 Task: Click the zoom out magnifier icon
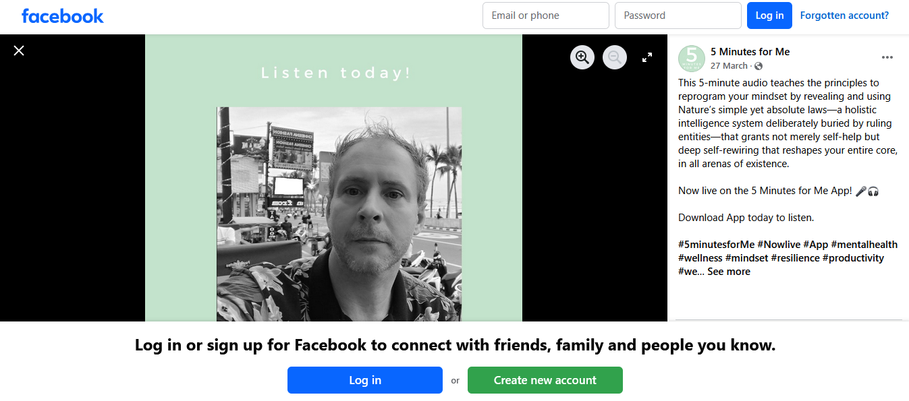(x=615, y=57)
